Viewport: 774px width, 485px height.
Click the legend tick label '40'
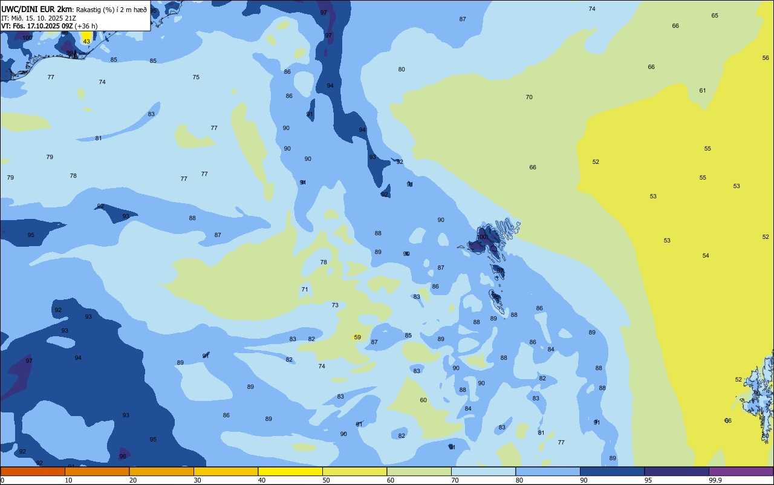(262, 480)
